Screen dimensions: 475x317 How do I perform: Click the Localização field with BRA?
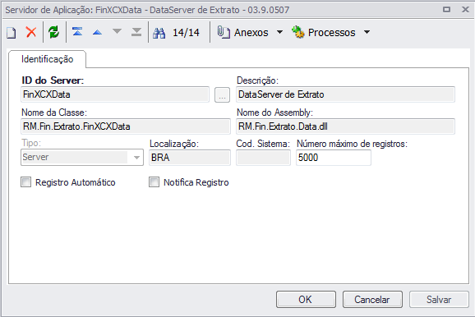point(190,158)
